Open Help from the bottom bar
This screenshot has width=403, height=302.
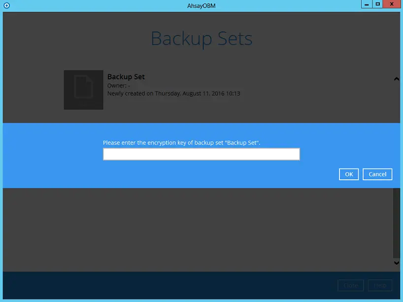tap(379, 285)
